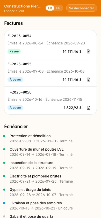Image resolution: width=101 pixels, height=218 pixels.
Task: Open document icon for invoice F-2026-0054
Action: pyautogui.click(x=89, y=52)
